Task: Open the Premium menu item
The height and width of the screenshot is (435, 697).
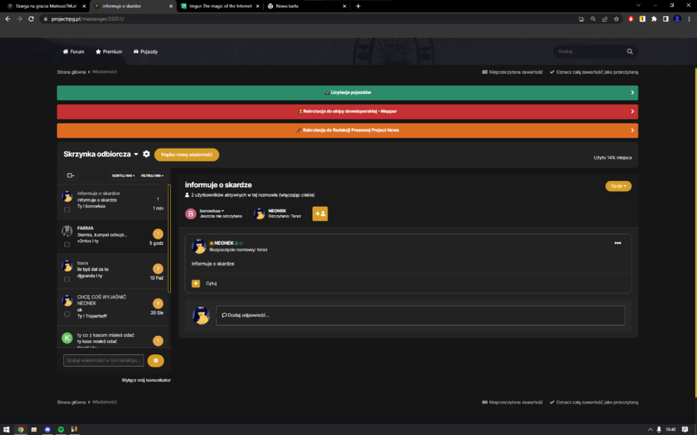Action: tap(109, 52)
